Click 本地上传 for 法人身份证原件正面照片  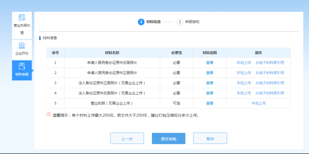pyautogui.click(x=243, y=83)
